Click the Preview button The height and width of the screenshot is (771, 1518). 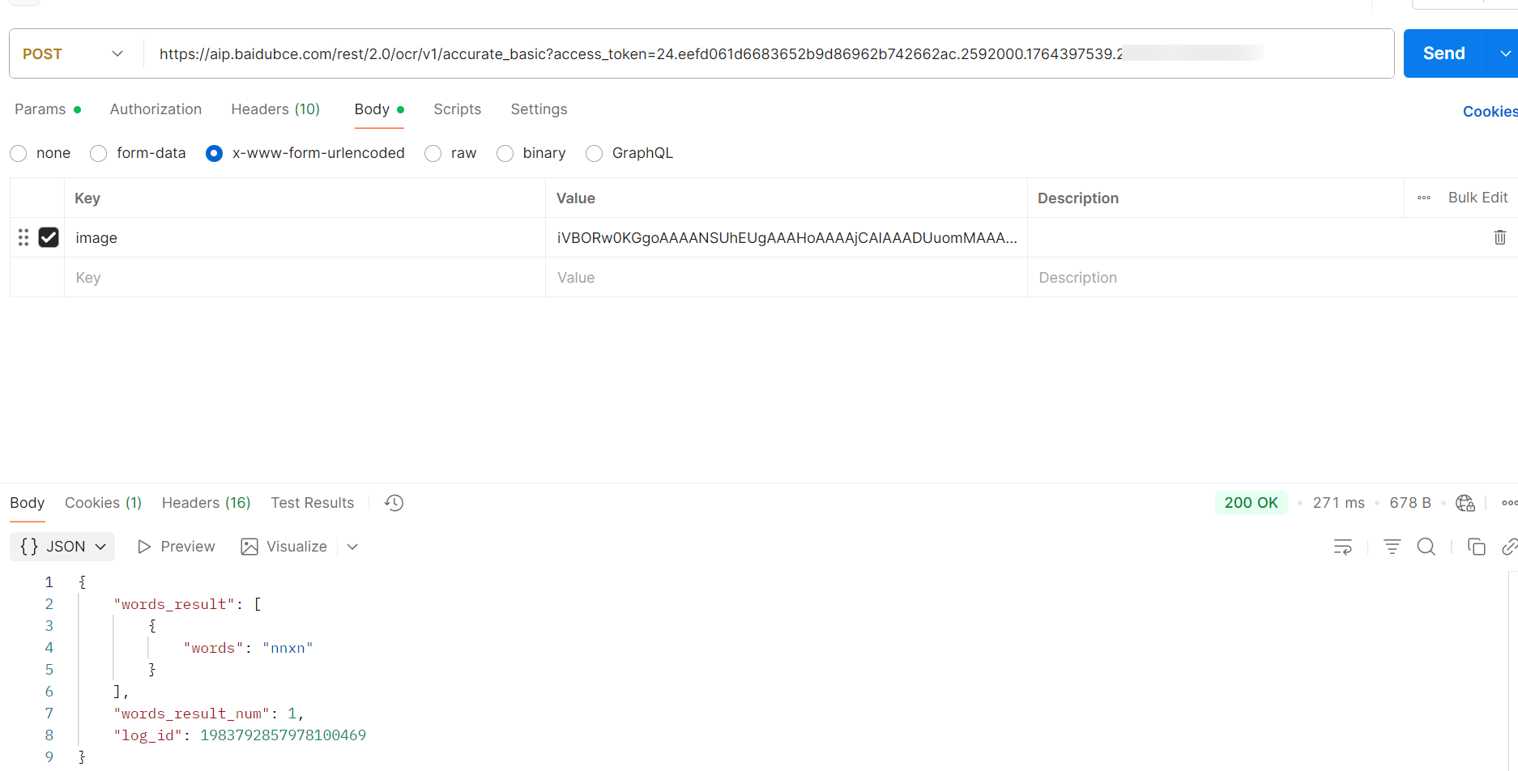(x=176, y=547)
